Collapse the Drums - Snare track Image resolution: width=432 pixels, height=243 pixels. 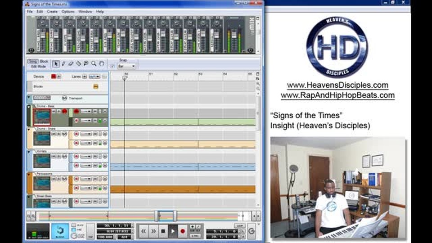[29, 129]
